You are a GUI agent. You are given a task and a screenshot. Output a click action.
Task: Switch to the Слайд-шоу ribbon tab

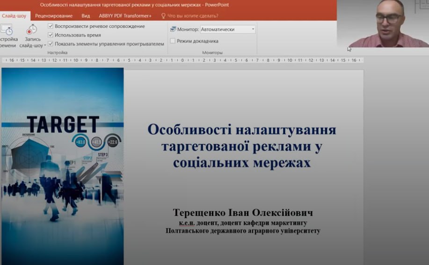pos(14,15)
